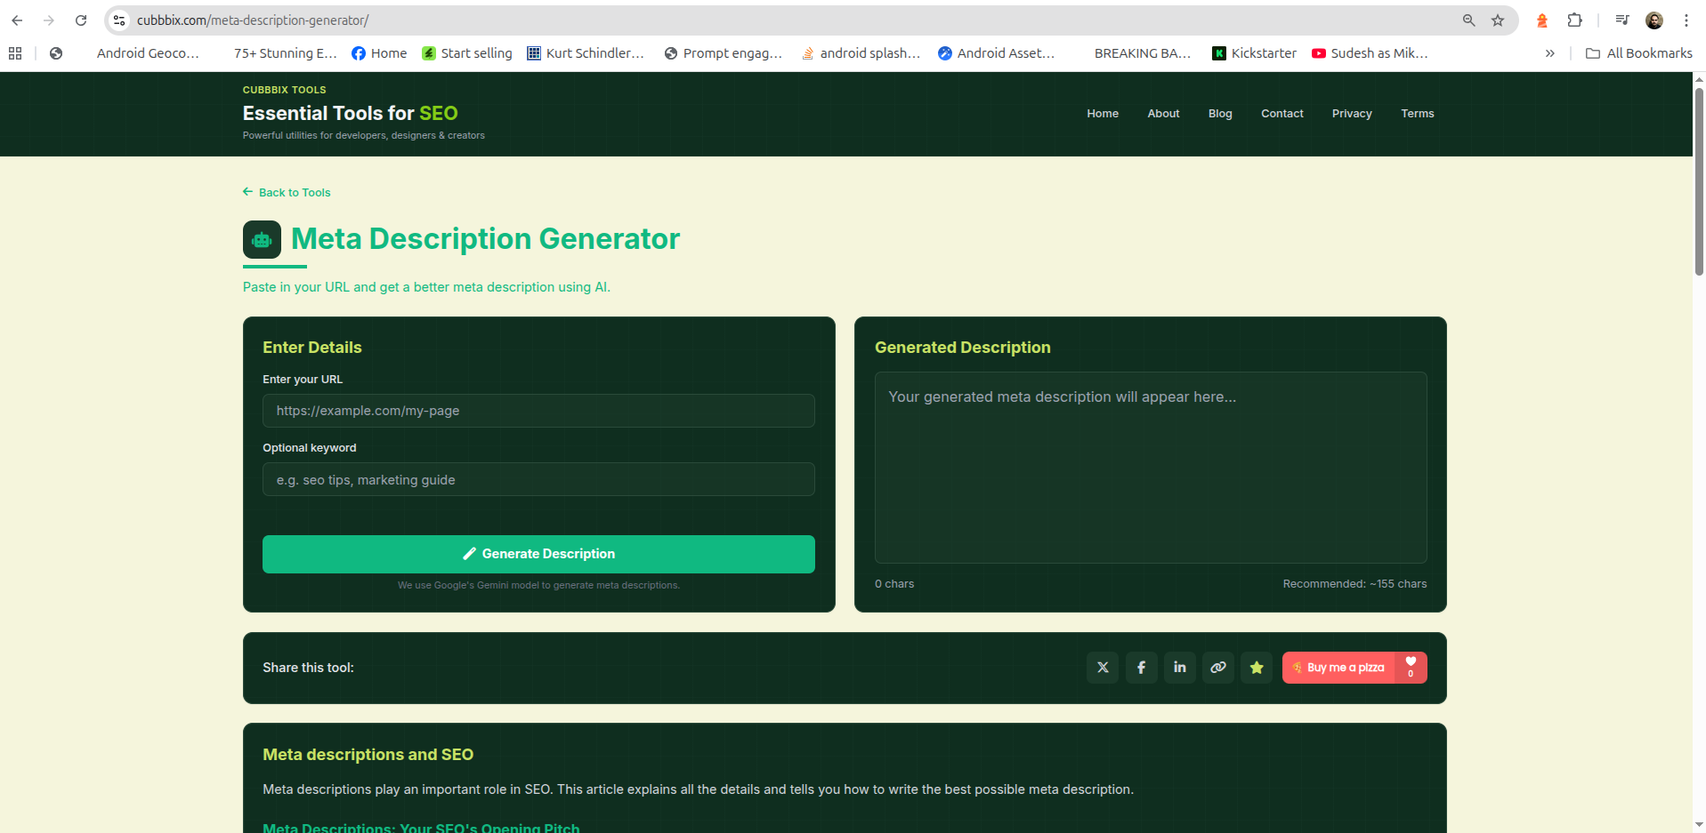The width and height of the screenshot is (1706, 833).
Task: Click the green star share icon
Action: (x=1256, y=667)
